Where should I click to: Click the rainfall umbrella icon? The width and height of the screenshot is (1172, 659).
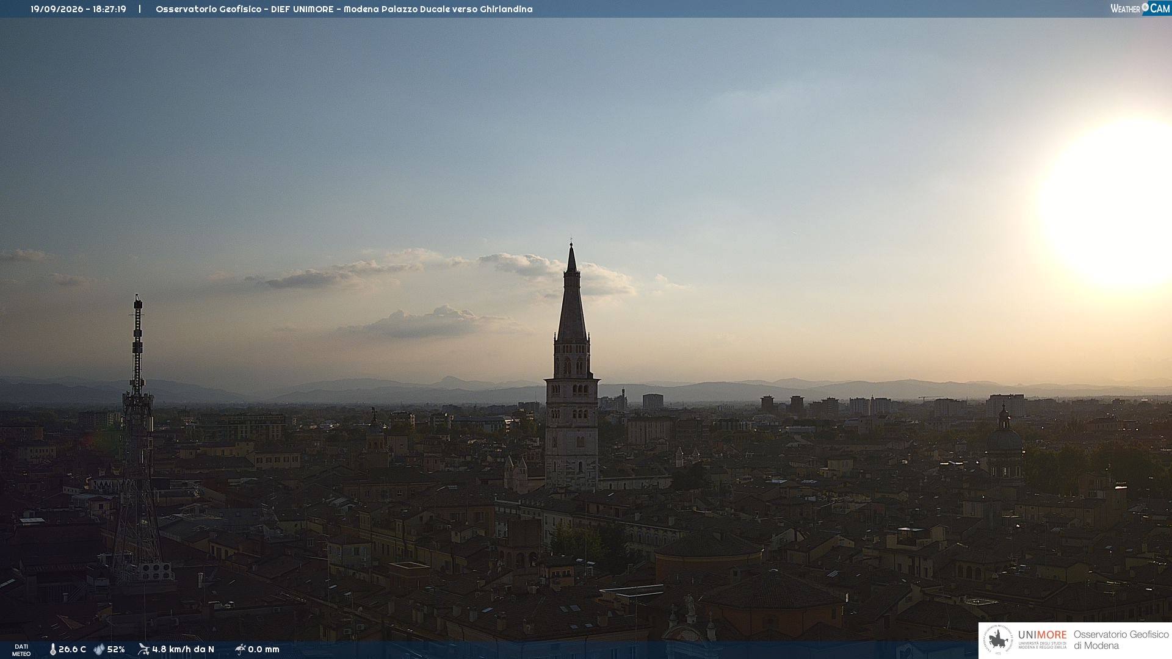(x=240, y=649)
